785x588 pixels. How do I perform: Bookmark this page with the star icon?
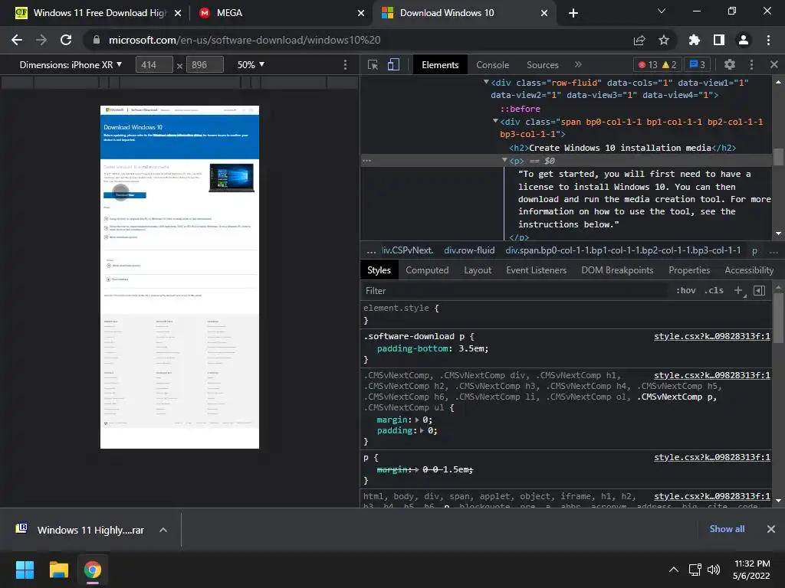pyautogui.click(x=664, y=40)
